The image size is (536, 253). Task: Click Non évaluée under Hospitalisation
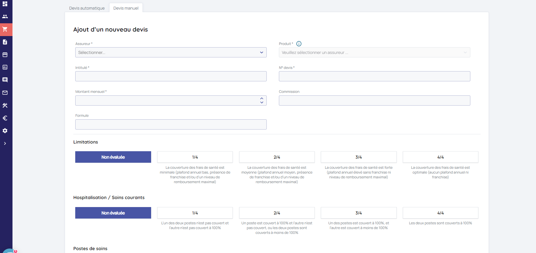click(113, 213)
